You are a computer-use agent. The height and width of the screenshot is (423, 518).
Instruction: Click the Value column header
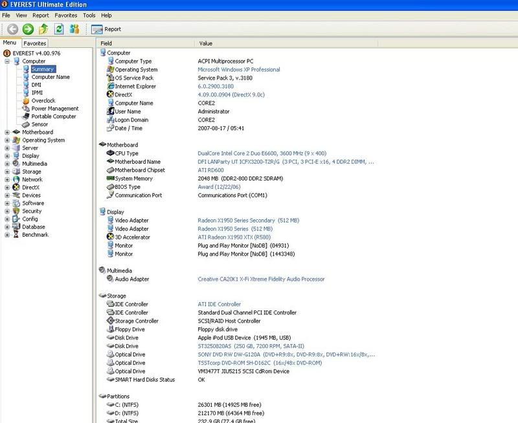(x=286, y=43)
